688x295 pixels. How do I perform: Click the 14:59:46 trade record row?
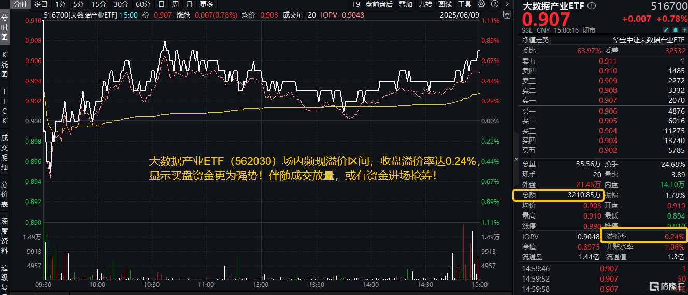click(x=604, y=269)
